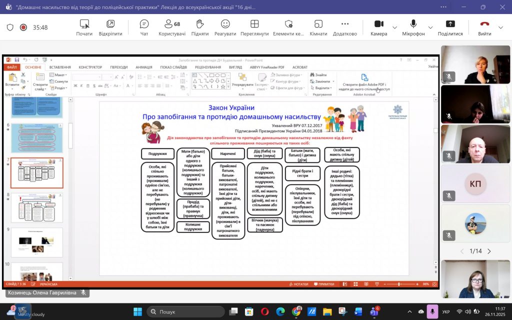The image size is (512, 320).
Task: Open the Кімнати breakout rooms
Action: pyautogui.click(x=318, y=27)
